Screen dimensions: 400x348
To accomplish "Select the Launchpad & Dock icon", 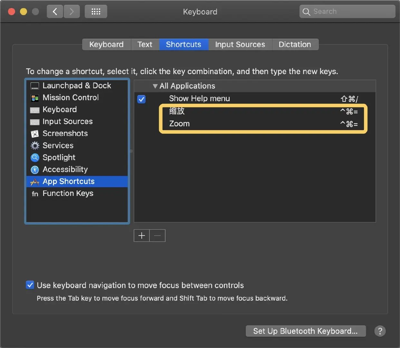I will pos(34,86).
